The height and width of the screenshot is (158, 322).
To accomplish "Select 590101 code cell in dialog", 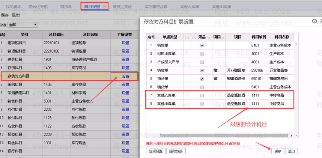I will (259, 79).
